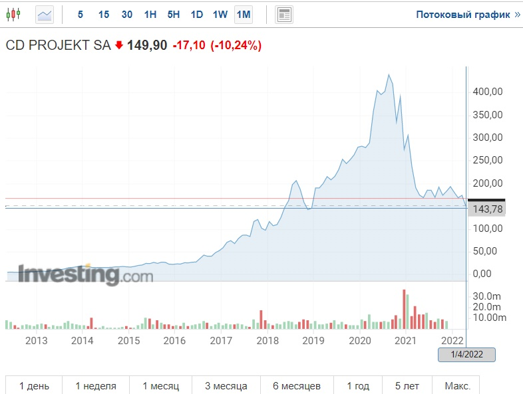Click the 2022 year label
The height and width of the screenshot is (394, 523).
tap(452, 341)
